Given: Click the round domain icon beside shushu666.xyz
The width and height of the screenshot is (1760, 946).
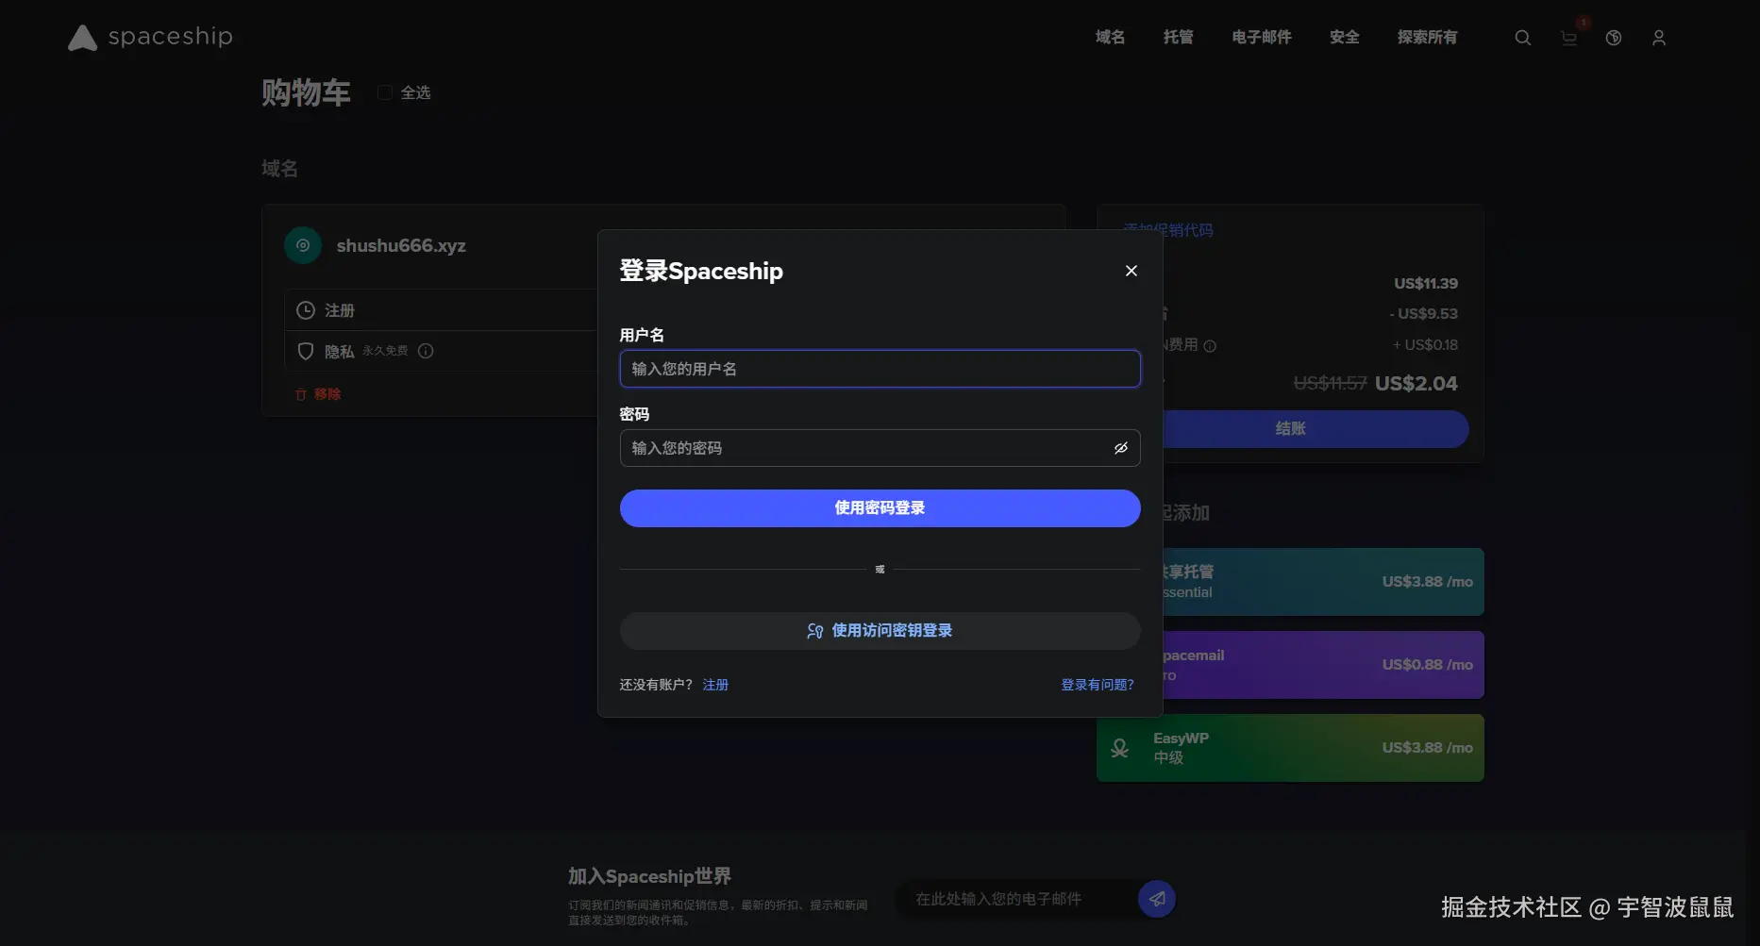Looking at the screenshot, I should click(x=303, y=245).
